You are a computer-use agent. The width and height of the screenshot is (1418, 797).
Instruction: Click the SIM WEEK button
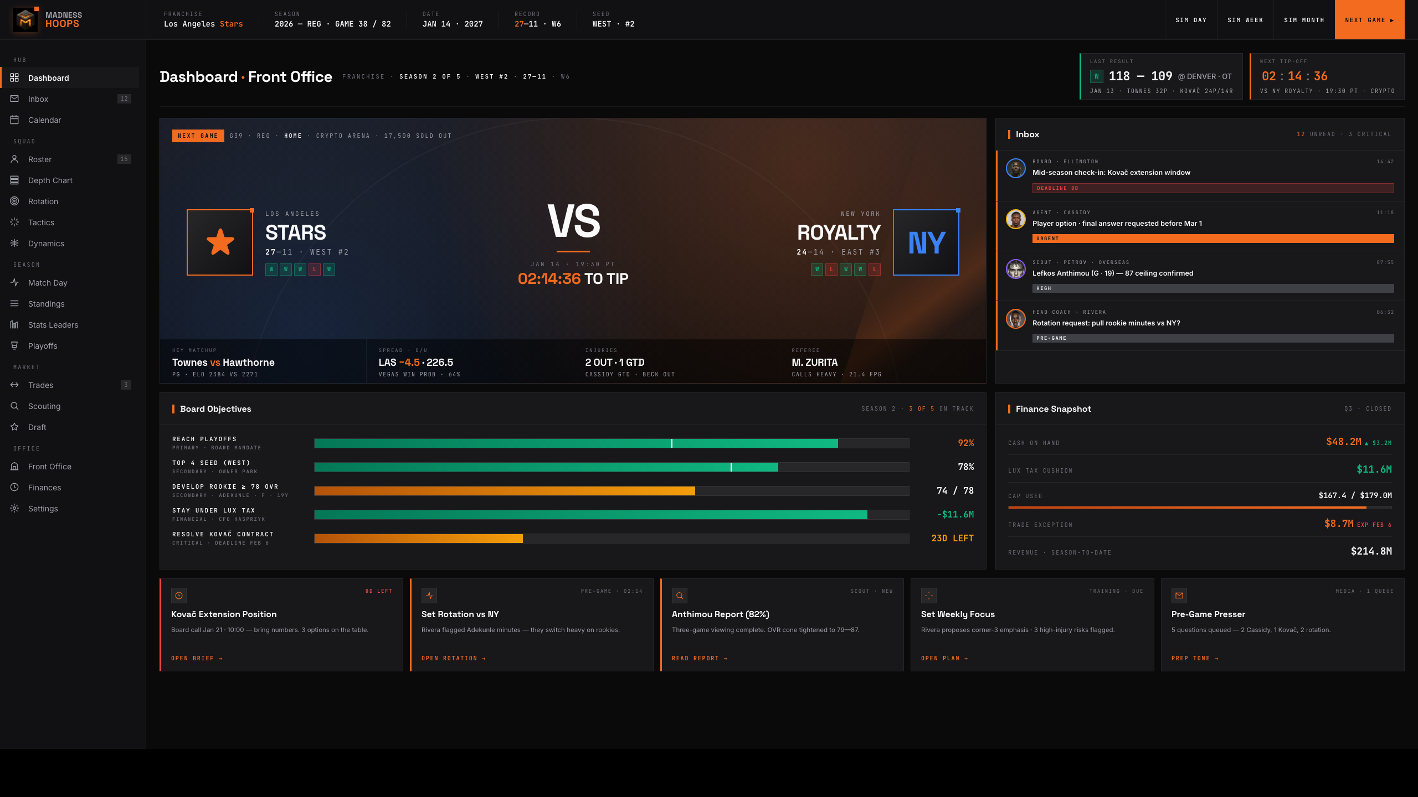coord(1245,20)
